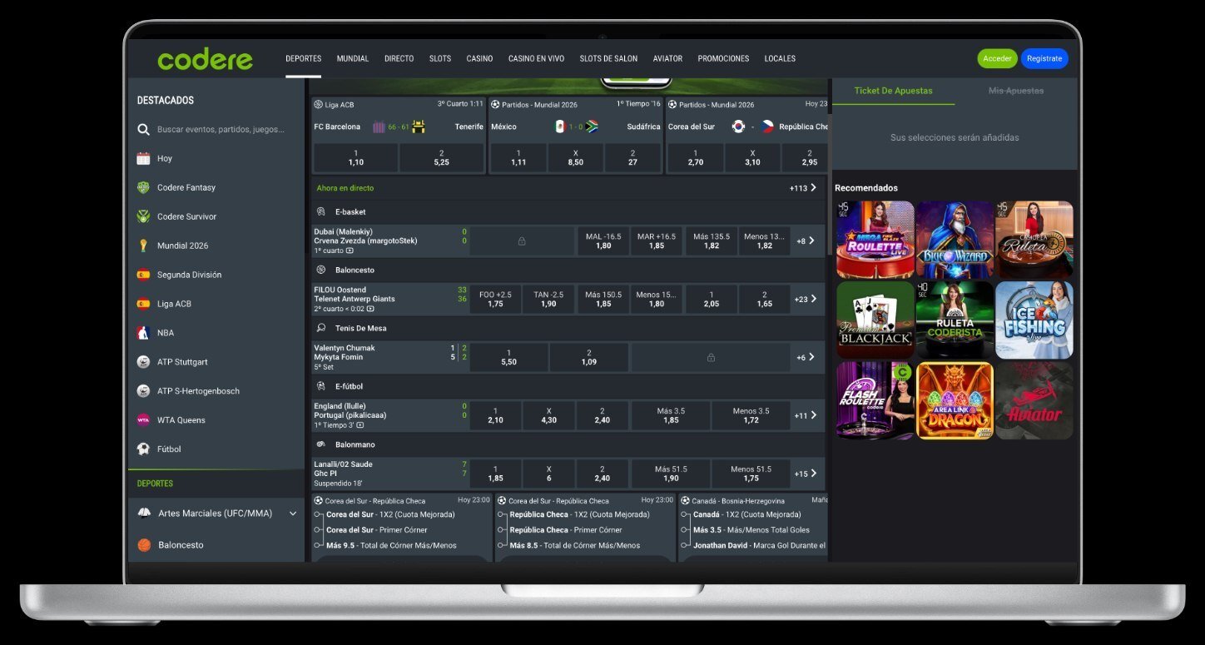The width and height of the screenshot is (1205, 645).
Task: Click the Hoy calendar icon
Action: [143, 158]
